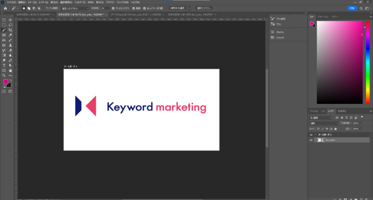Hide the km_yoko layer visibility eye

[x=311, y=140]
